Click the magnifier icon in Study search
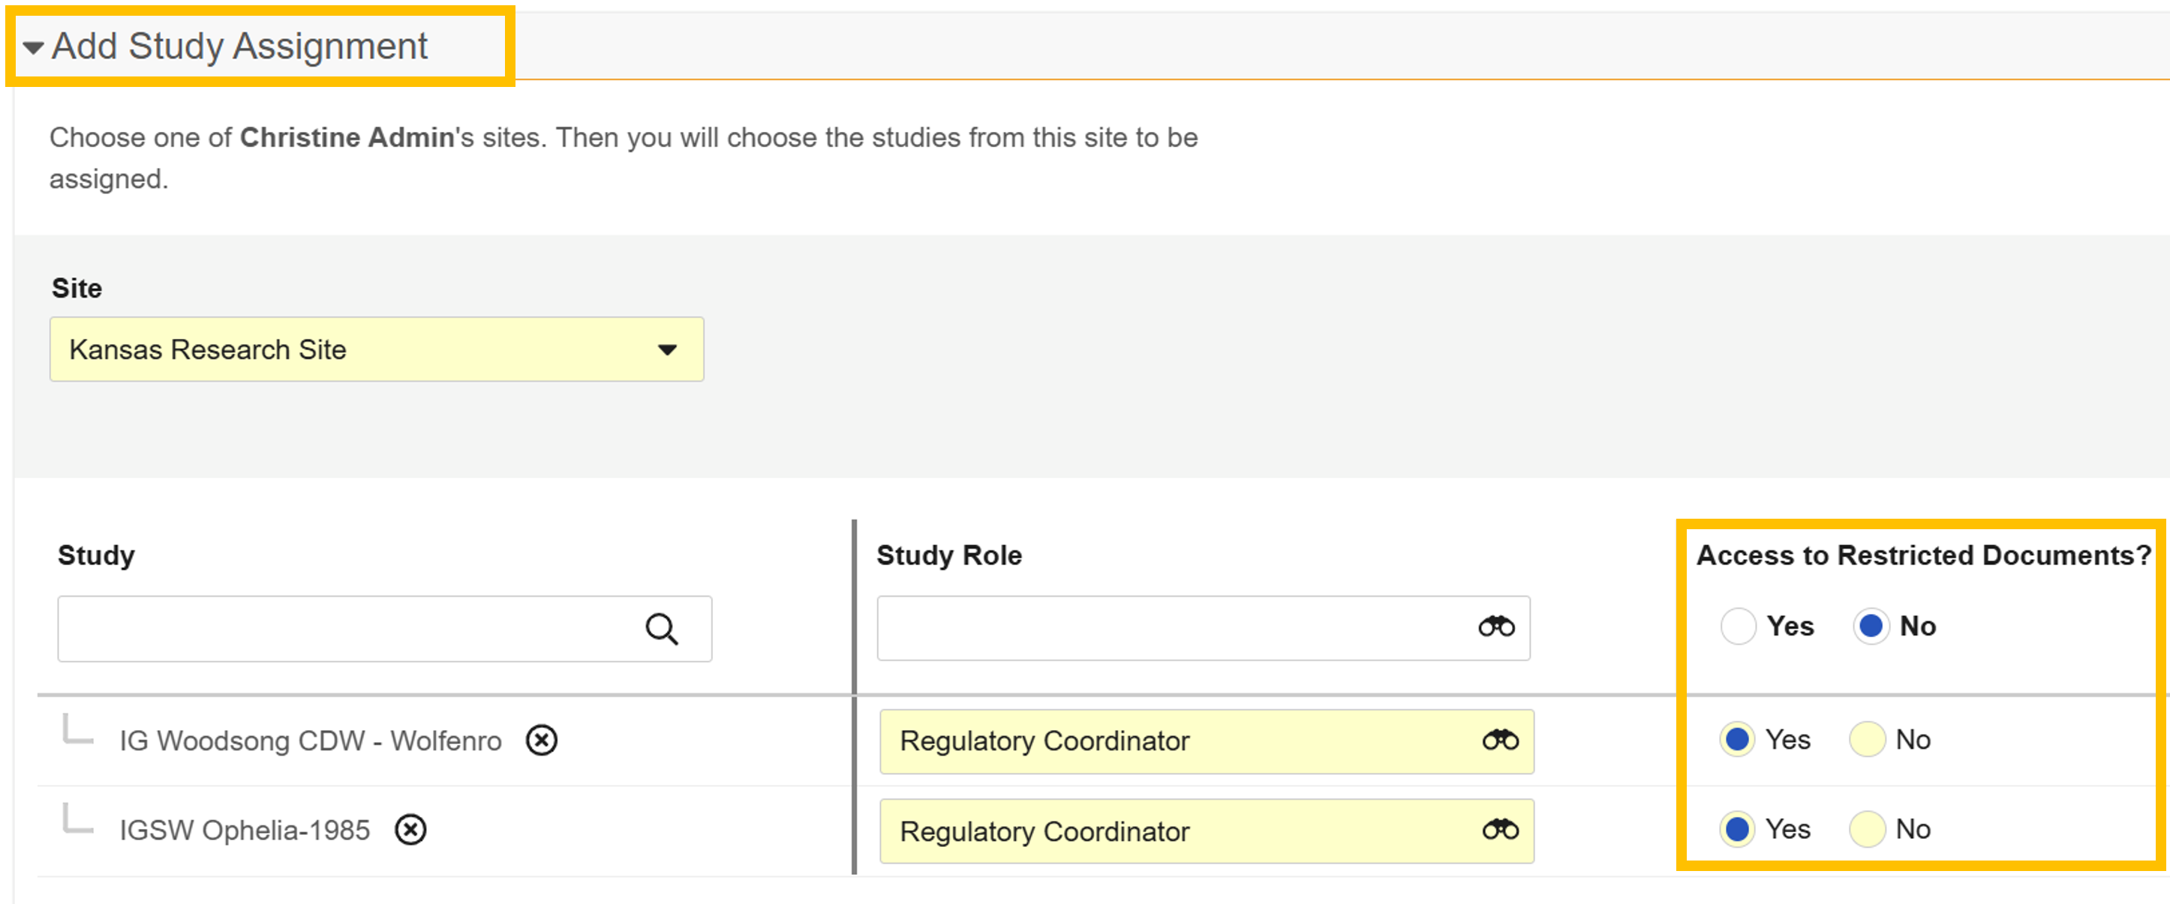This screenshot has height=904, width=2170. (x=661, y=629)
